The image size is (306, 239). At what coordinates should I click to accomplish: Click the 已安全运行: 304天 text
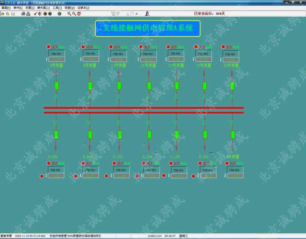[209, 13]
